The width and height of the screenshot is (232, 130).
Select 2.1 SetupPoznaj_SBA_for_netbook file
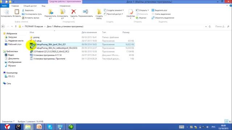click(55, 48)
